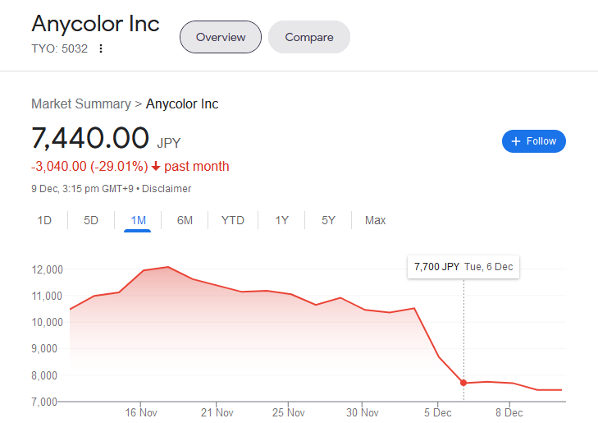
Task: Select the 1M time range tab
Action: [x=138, y=220]
